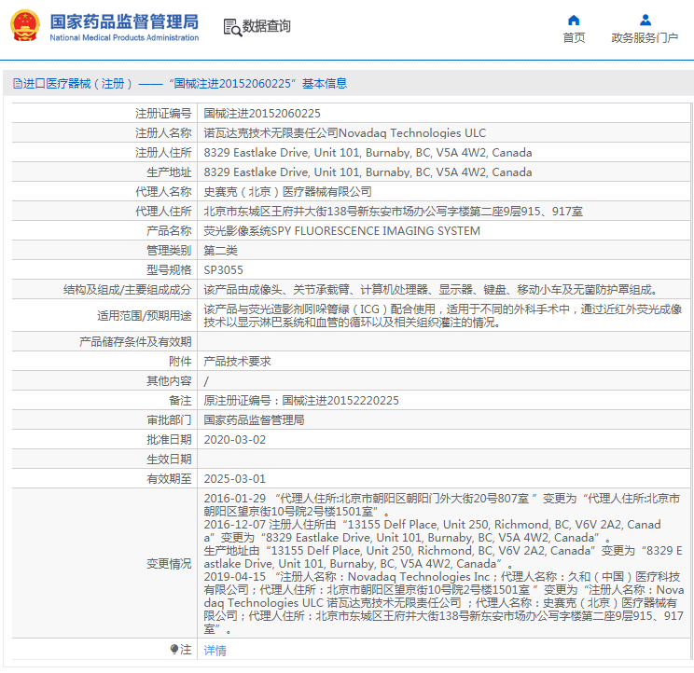Click 国家药品监督管理局 site title

pyautogui.click(x=124, y=21)
